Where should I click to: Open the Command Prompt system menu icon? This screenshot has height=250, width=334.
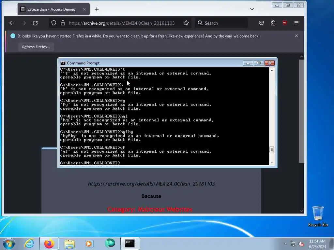(63, 63)
